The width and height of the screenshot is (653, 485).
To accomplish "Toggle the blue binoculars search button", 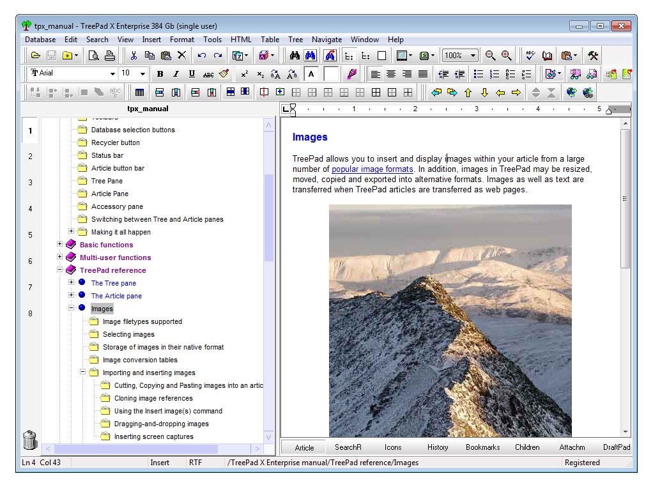I will click(311, 56).
